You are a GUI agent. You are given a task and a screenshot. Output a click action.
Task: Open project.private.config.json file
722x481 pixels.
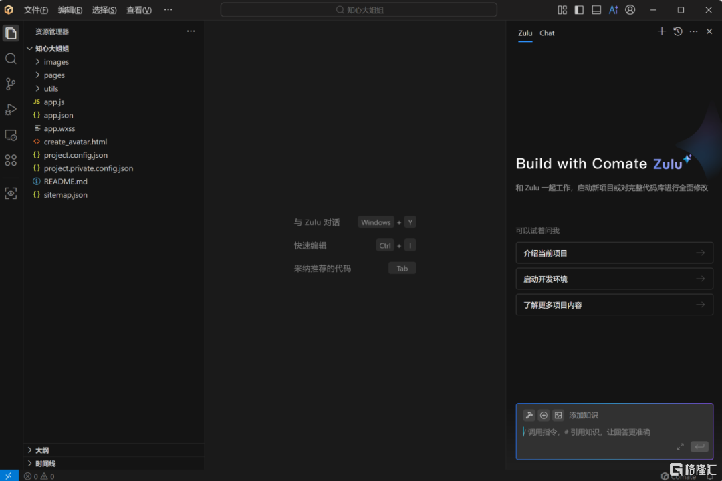[x=114, y=168]
